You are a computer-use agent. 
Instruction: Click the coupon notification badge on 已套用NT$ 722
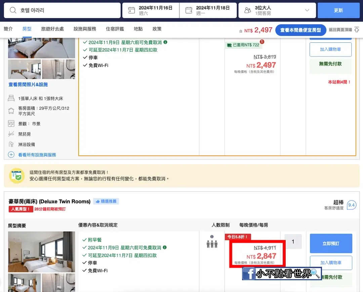tap(262, 42)
